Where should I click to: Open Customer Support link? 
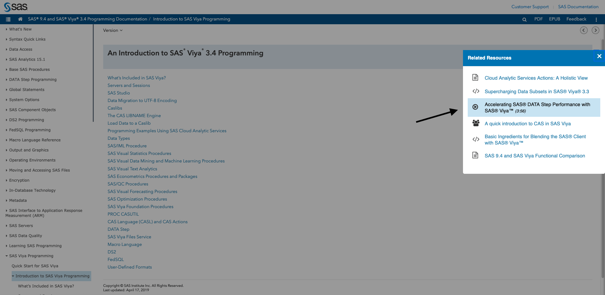(530, 7)
